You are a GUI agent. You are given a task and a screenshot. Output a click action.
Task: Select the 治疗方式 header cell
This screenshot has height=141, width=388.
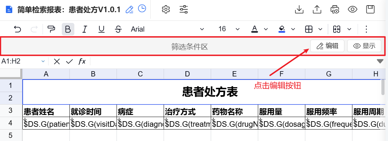coord(187,111)
